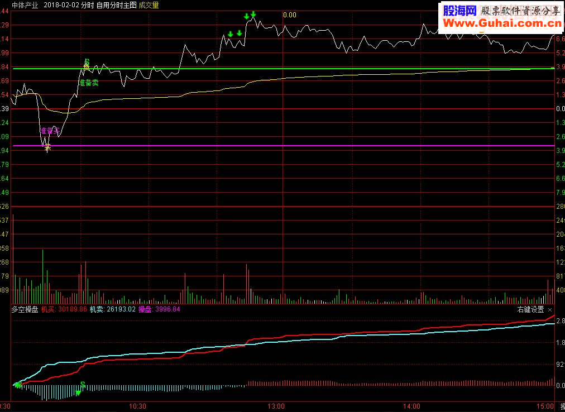Click the leftmost green down arrow signal

[230, 34]
